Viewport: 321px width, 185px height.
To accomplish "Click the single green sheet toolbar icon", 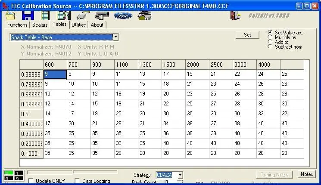I will click(x=45, y=15).
